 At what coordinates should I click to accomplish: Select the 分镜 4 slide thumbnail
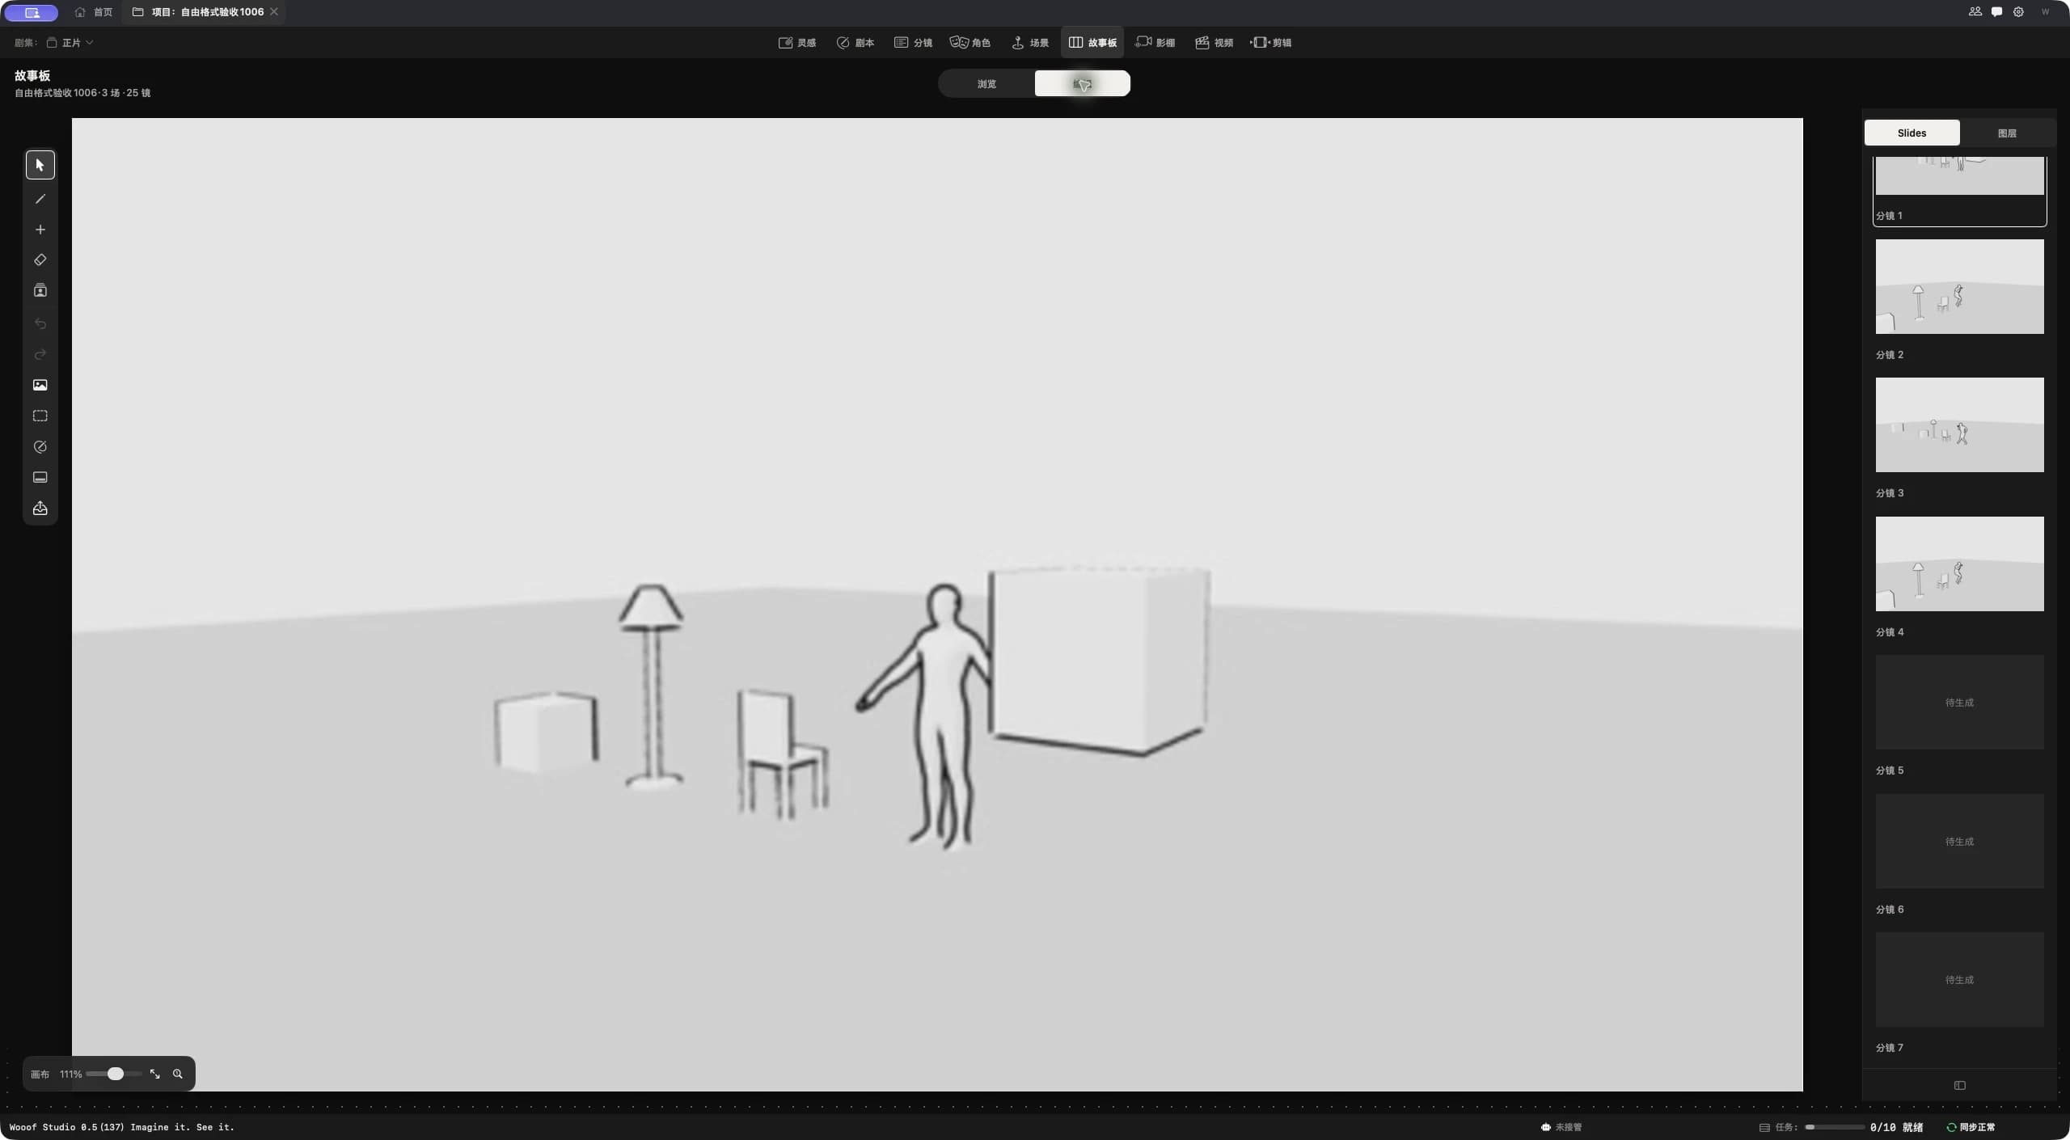coord(1959,564)
